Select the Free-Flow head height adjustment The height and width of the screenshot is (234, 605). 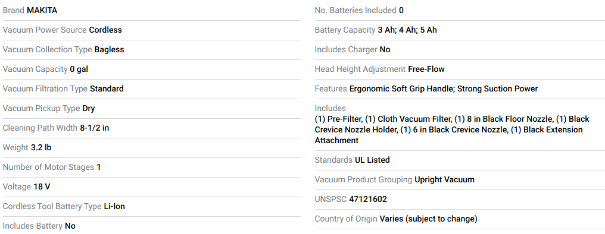coord(426,69)
